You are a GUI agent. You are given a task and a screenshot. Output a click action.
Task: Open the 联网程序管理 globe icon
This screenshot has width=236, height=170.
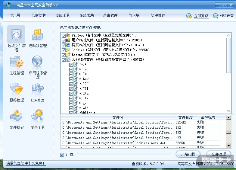click(x=37, y=61)
